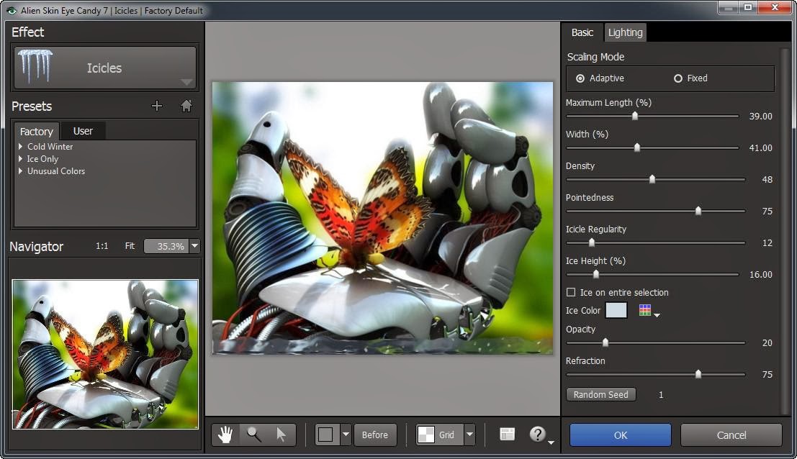
Task: Open the Basic settings tab
Action: click(582, 32)
